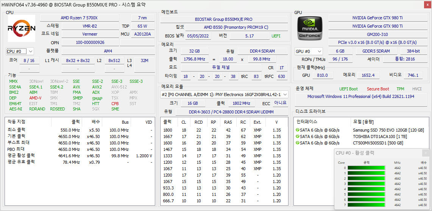Image resolution: width=432 pixels, height=211 pixels.
Task: Click the AMD-V feature flag
Action: point(35,98)
